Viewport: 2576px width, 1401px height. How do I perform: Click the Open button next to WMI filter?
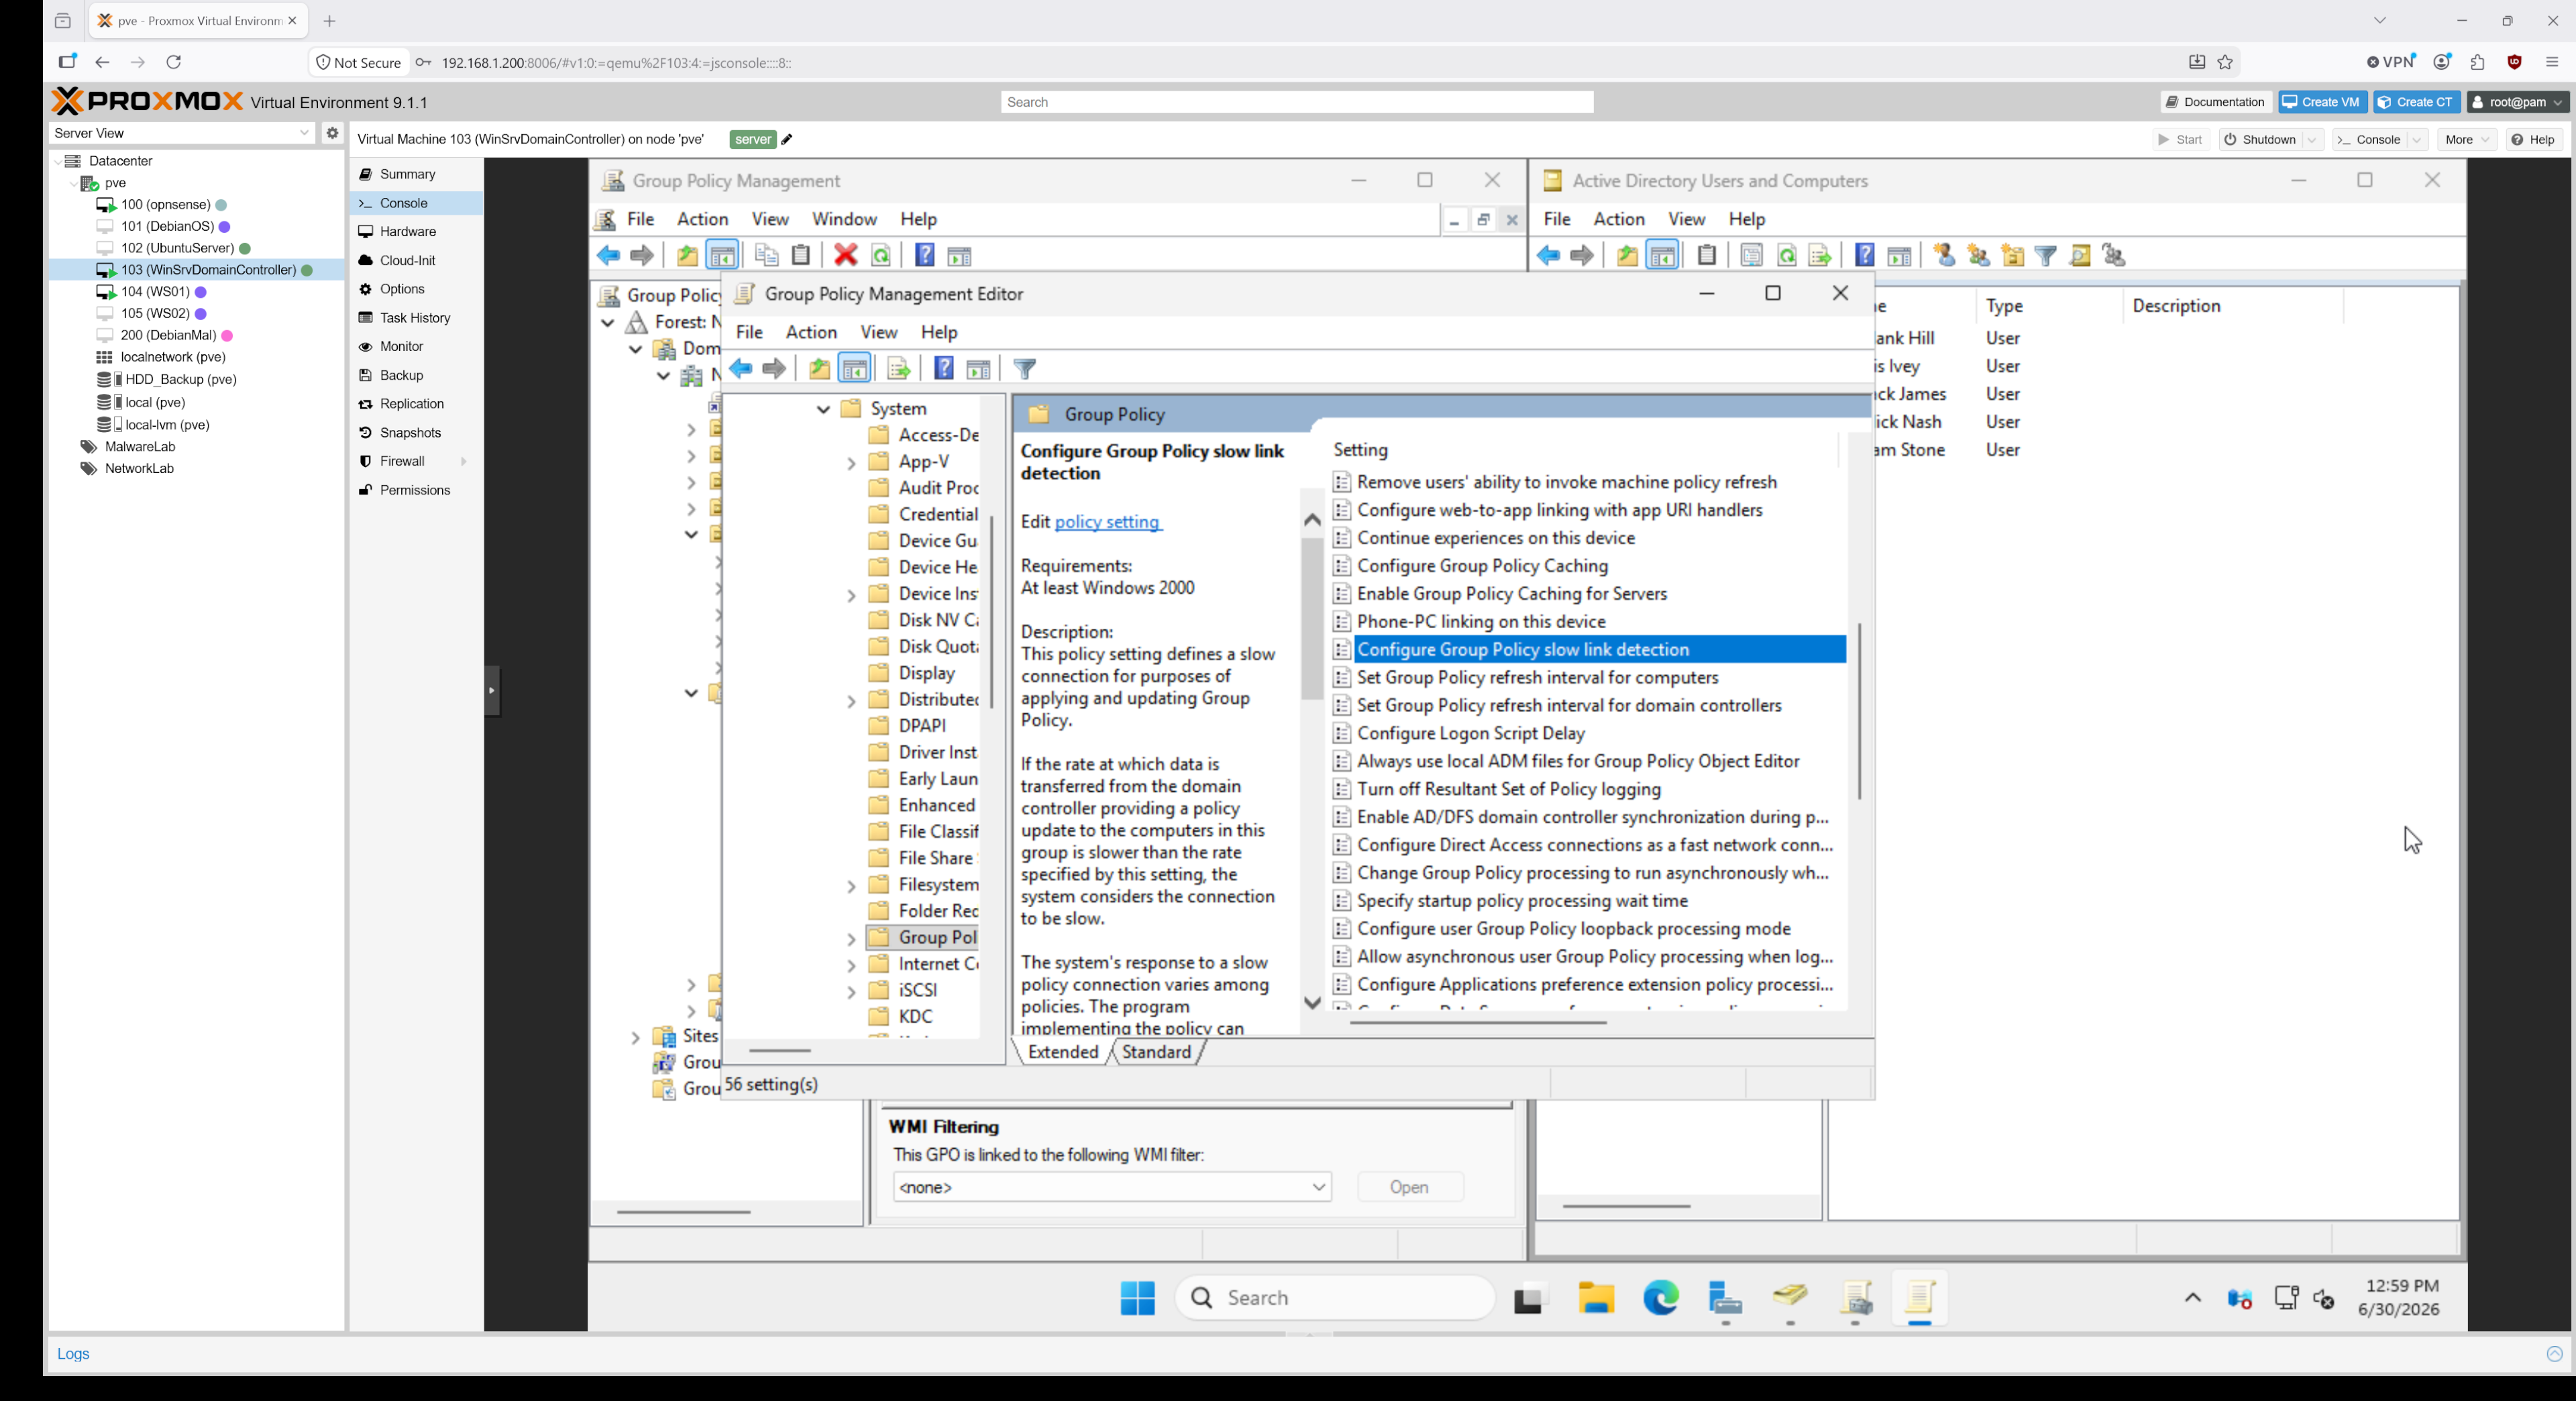[x=1409, y=1187]
